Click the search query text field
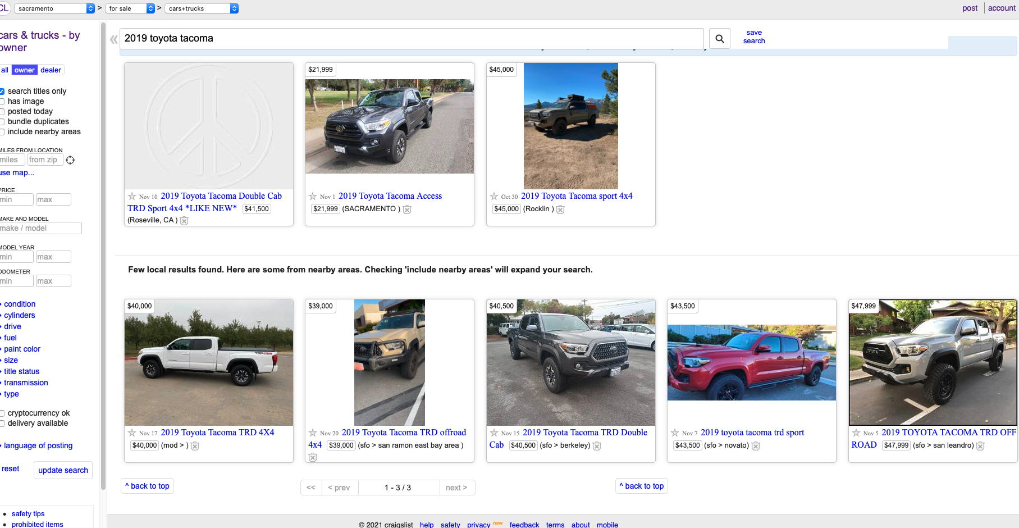Image resolution: width=1019 pixels, height=528 pixels. pyautogui.click(x=412, y=39)
